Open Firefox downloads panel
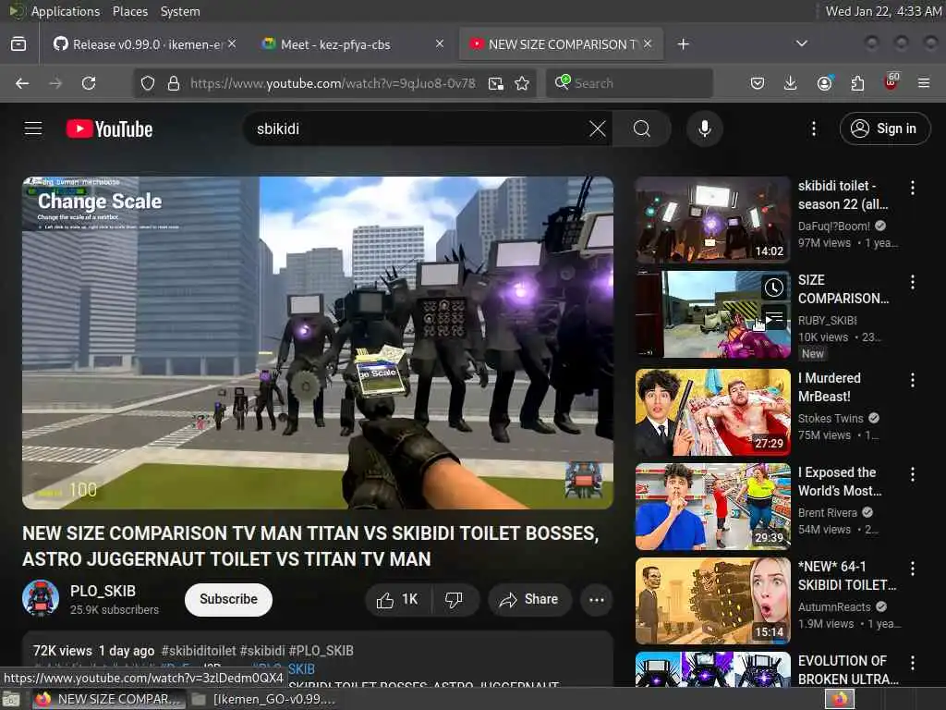 coord(791,83)
